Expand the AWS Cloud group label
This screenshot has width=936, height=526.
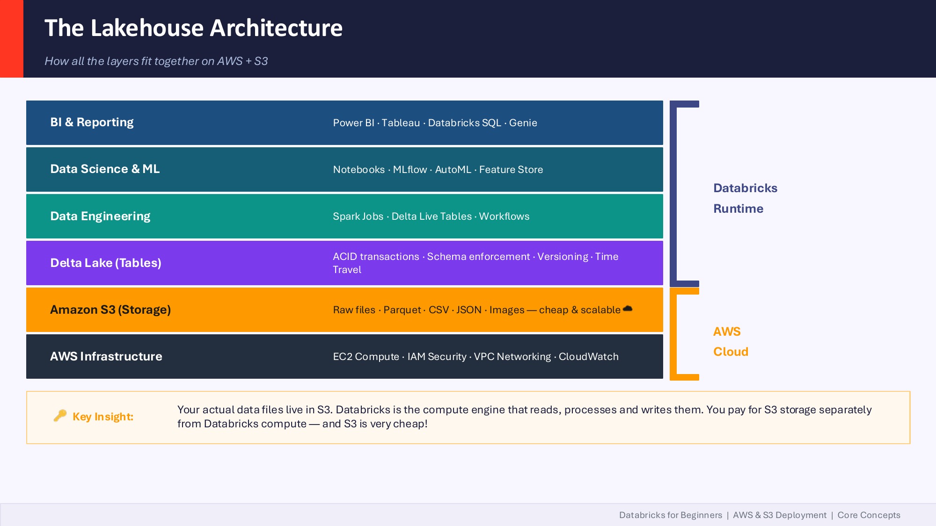[x=730, y=341]
